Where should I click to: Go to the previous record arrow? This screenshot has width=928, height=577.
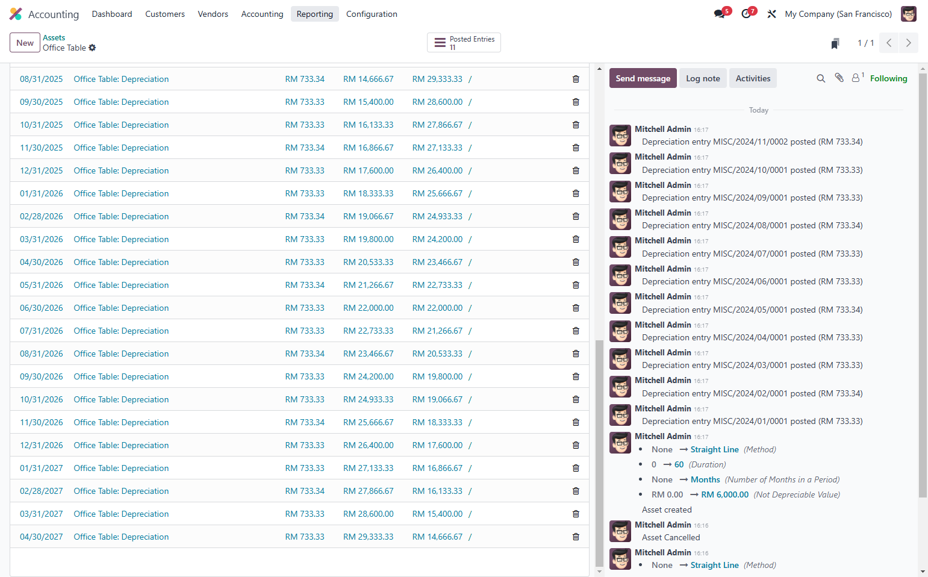[x=889, y=43]
